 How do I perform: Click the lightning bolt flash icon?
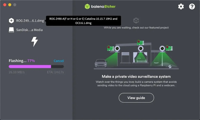coord(35,42)
